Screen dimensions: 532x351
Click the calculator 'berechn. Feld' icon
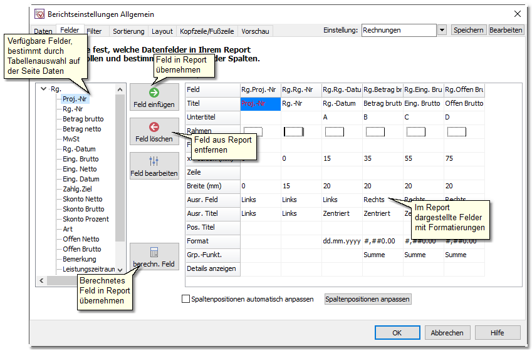tap(154, 252)
